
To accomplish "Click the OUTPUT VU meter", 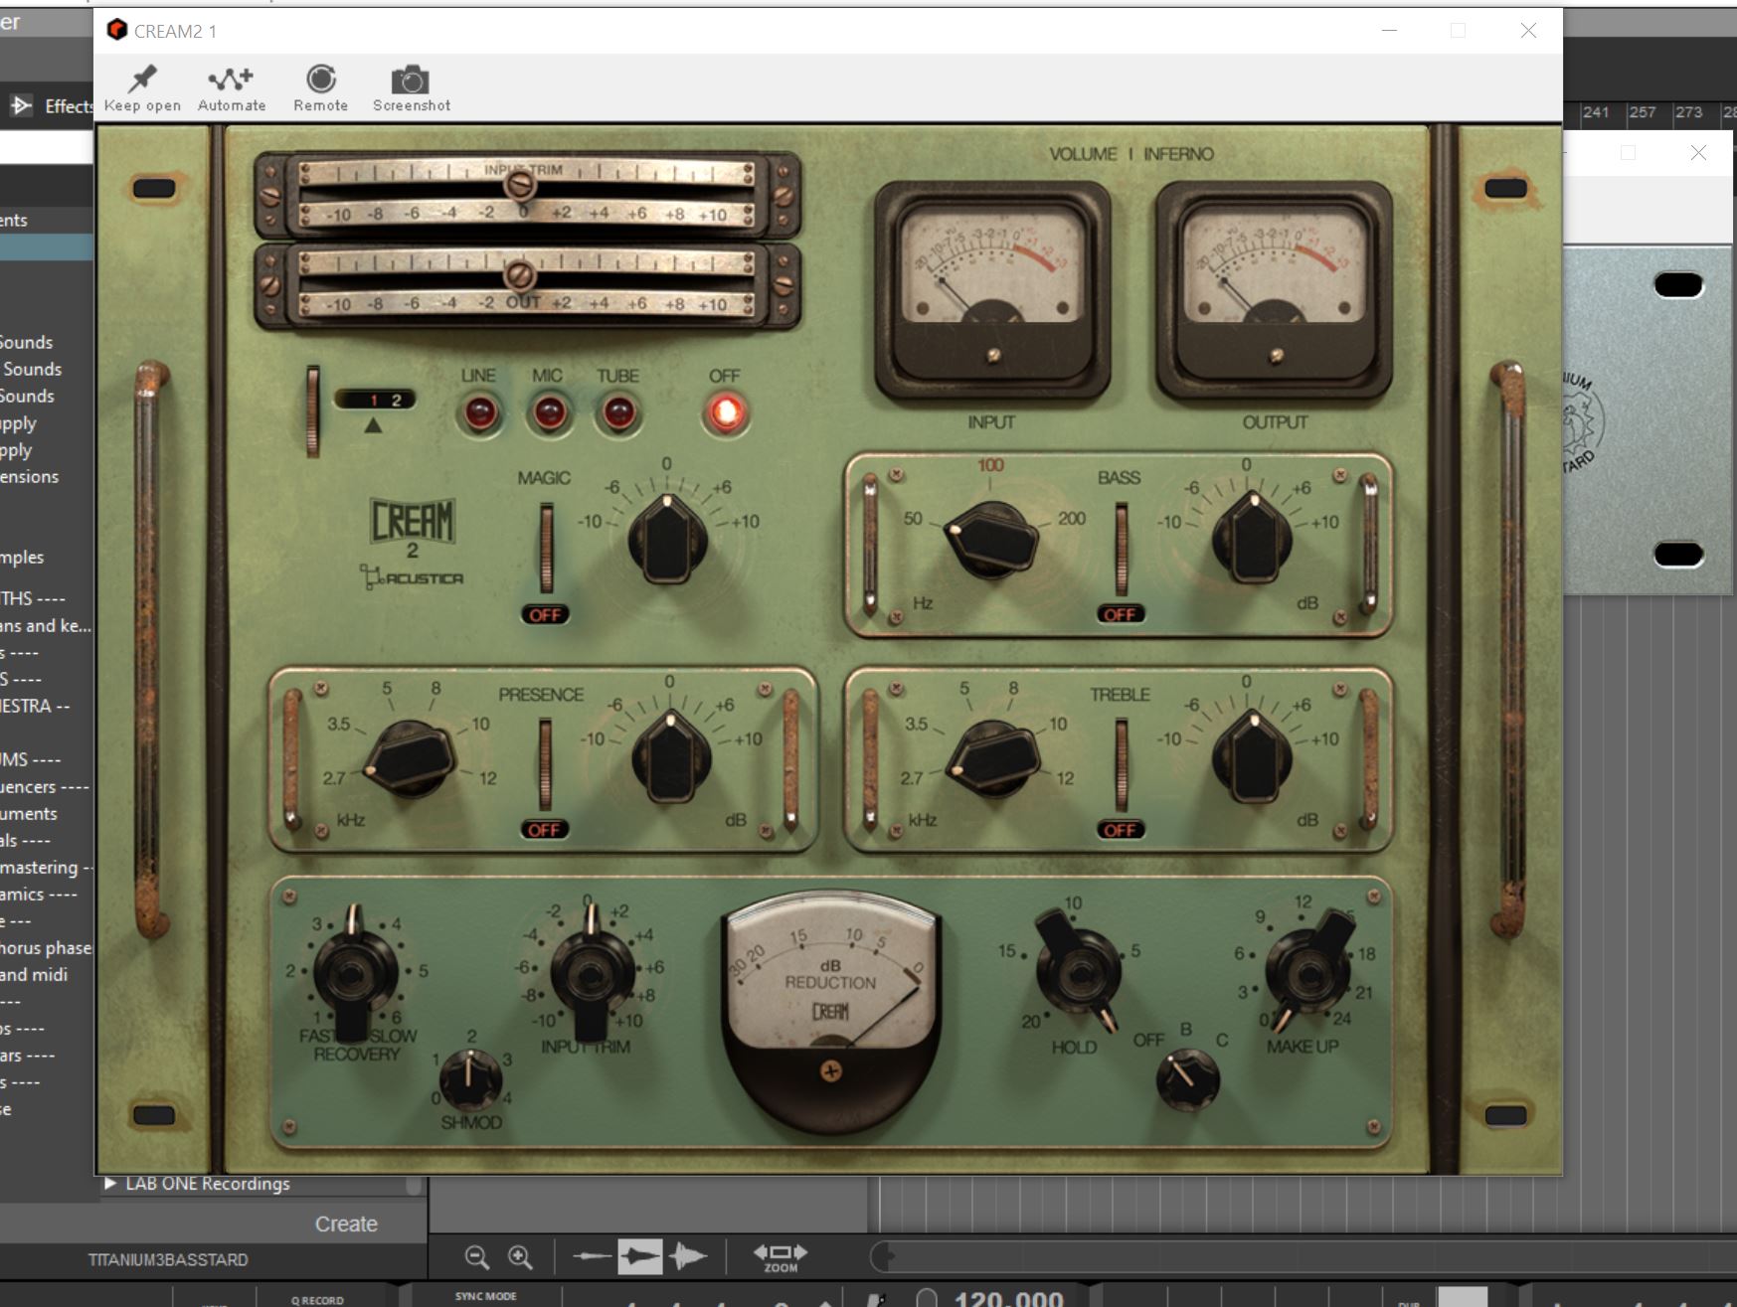I will [x=1275, y=290].
